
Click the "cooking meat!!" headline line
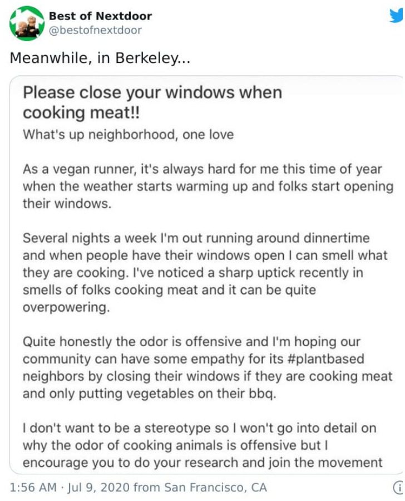pos(81,113)
